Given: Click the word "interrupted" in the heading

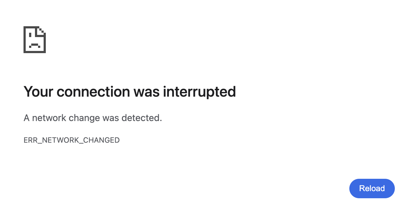Looking at the screenshot, I should 199,92.
